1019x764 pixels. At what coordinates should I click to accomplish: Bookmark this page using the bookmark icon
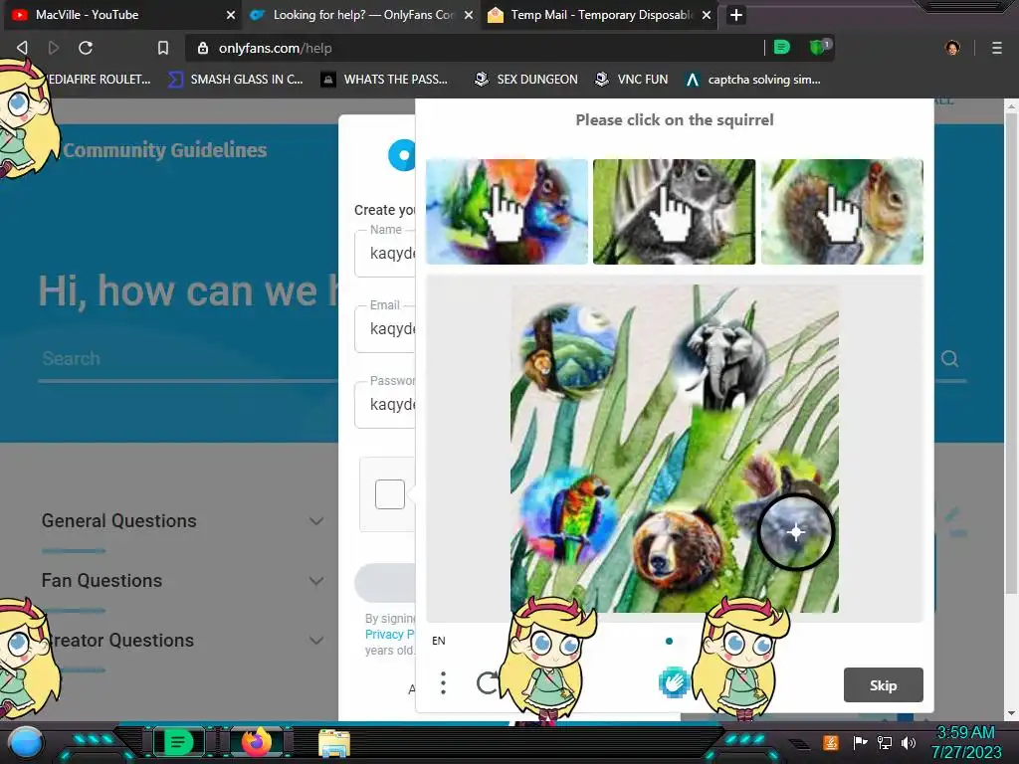[163, 48]
